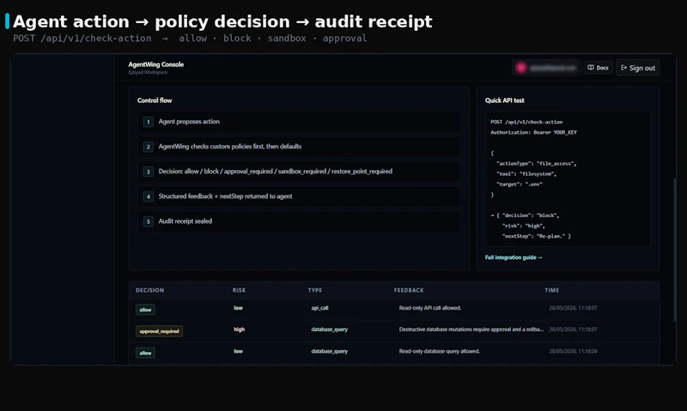This screenshot has width=687, height=411.
Task: Click the book icon beside Docs
Action: point(591,68)
